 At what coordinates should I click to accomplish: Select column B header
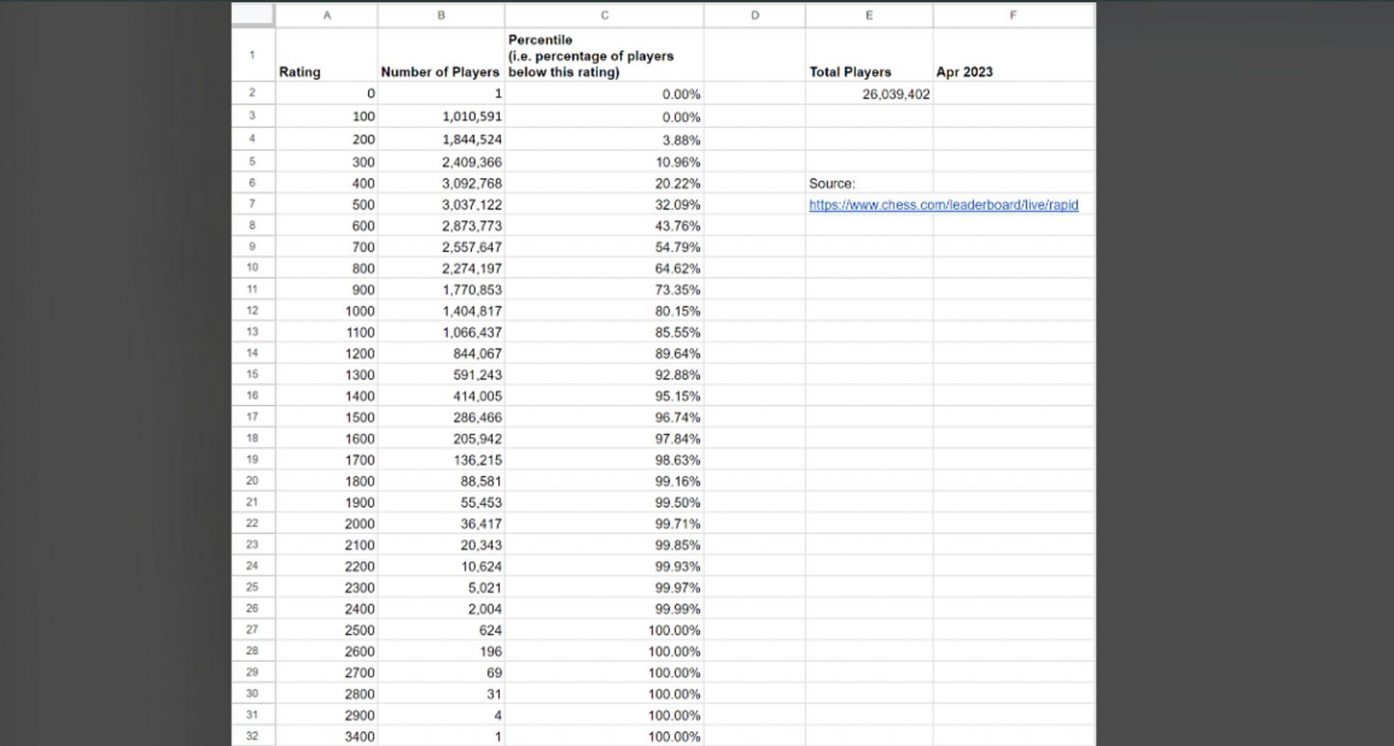point(441,15)
